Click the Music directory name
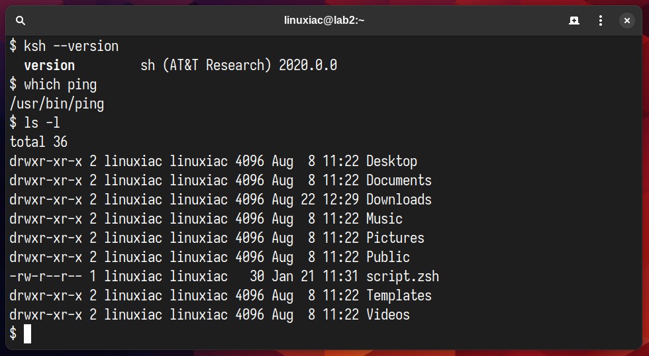649x356 pixels. pos(384,218)
